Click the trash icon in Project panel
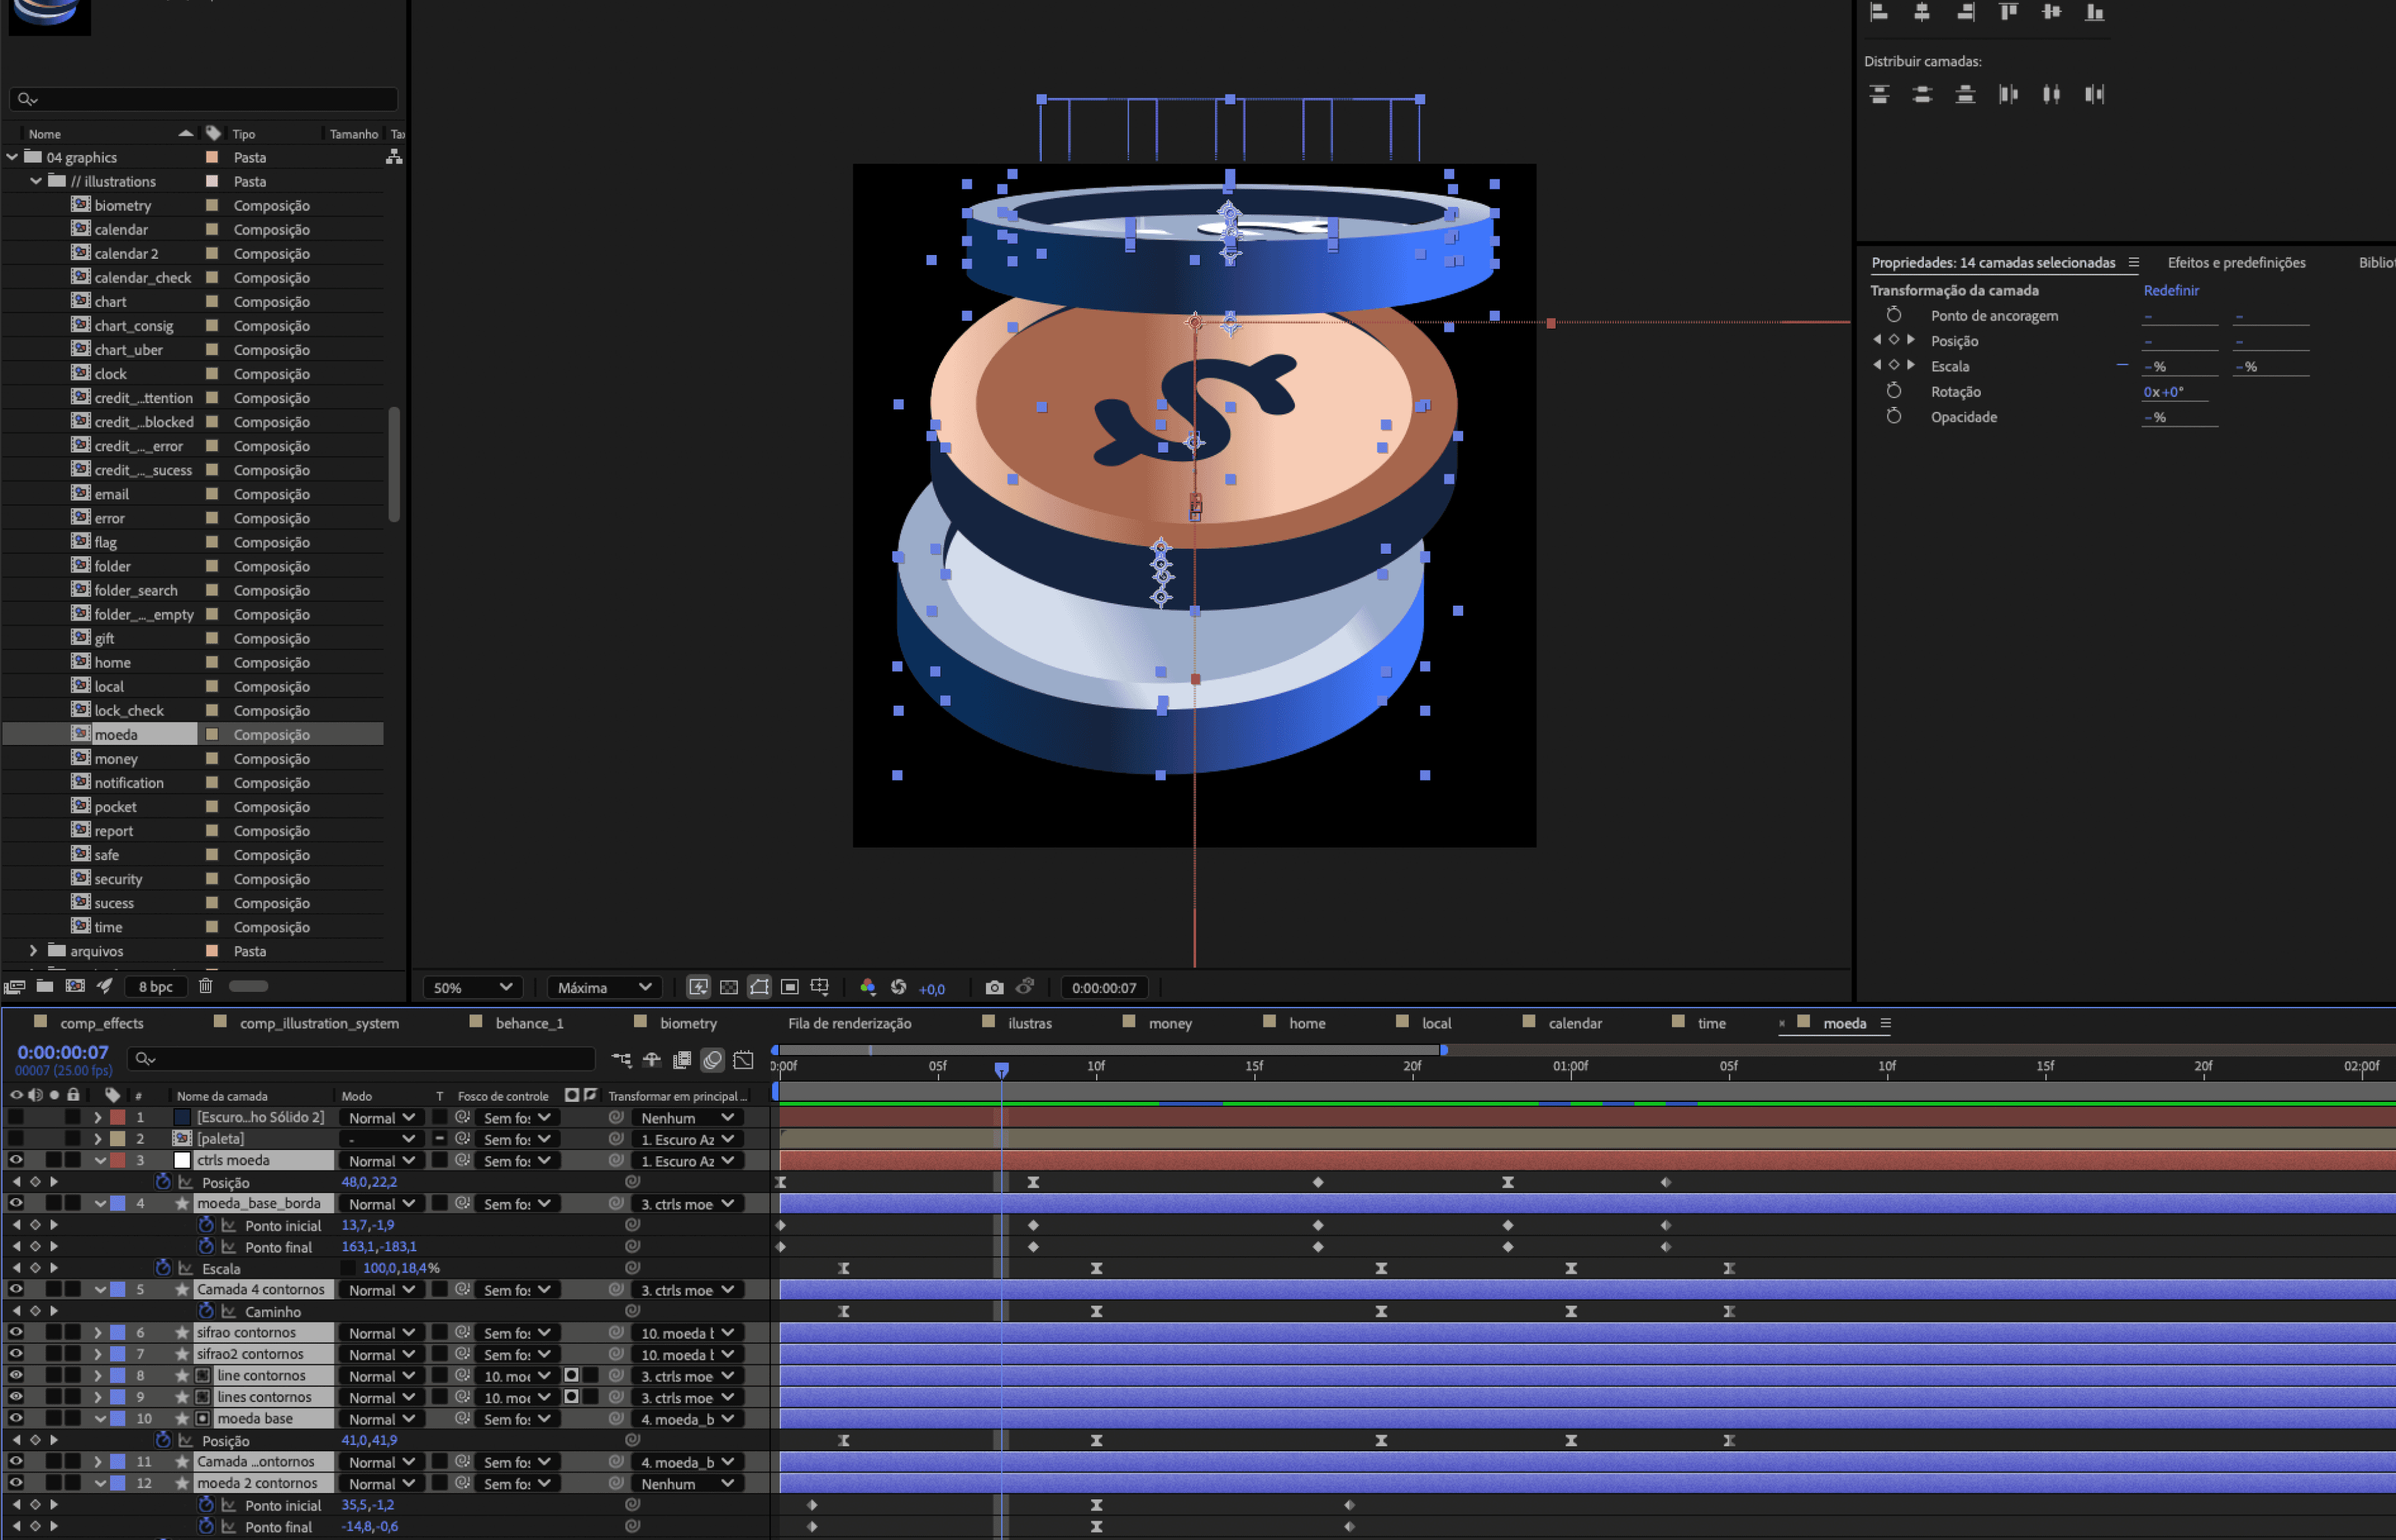The image size is (2396, 1540). 205,986
